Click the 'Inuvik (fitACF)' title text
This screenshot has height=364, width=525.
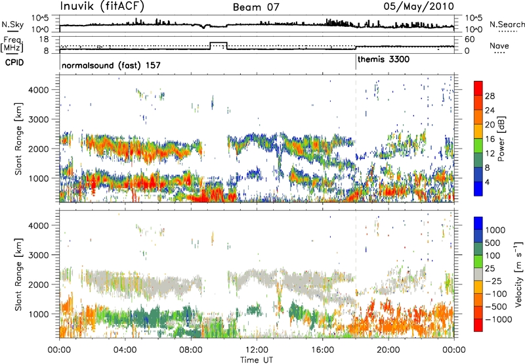pyautogui.click(x=102, y=6)
